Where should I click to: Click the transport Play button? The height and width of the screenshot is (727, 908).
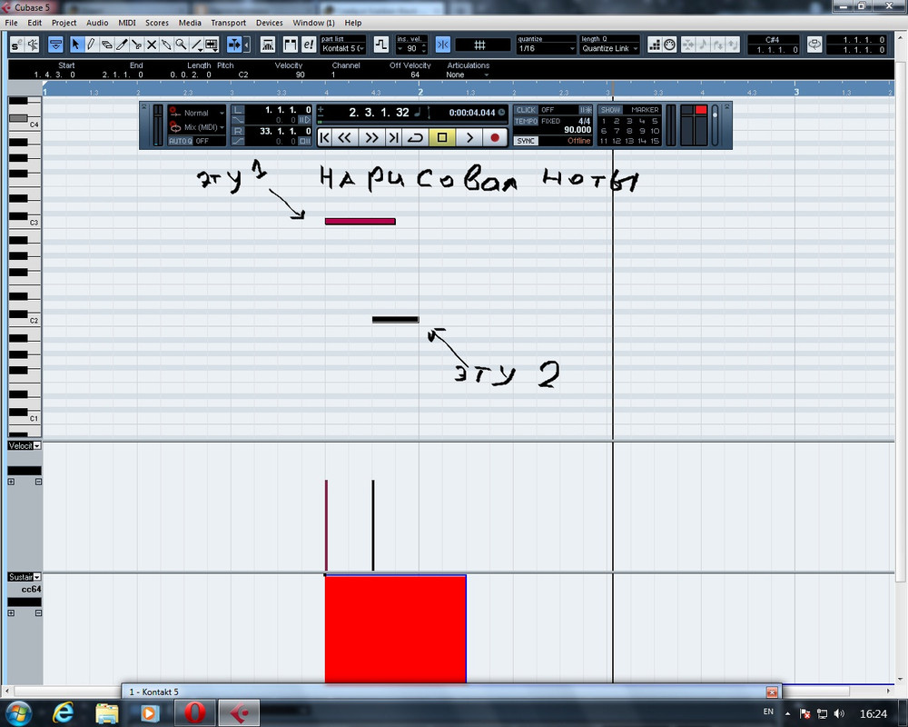(x=469, y=137)
